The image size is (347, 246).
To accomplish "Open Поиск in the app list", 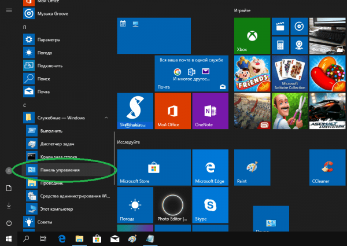I will click(67, 79).
